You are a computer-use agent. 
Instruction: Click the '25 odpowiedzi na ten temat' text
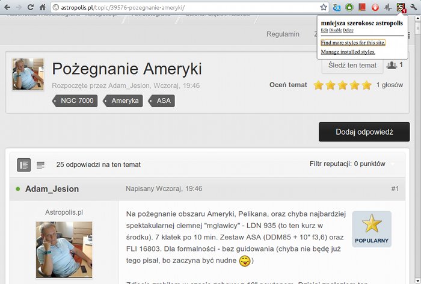click(x=98, y=165)
